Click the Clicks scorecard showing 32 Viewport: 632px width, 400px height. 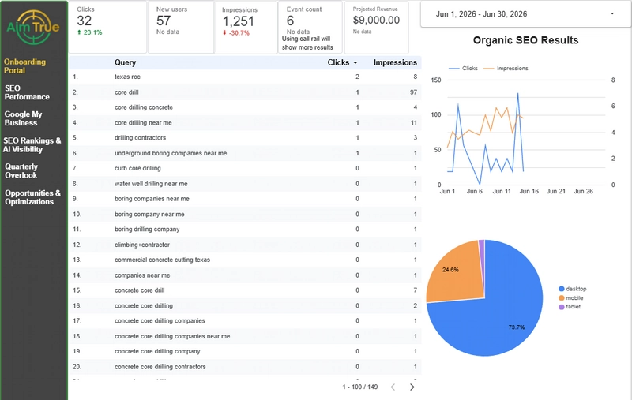pyautogui.click(x=107, y=27)
